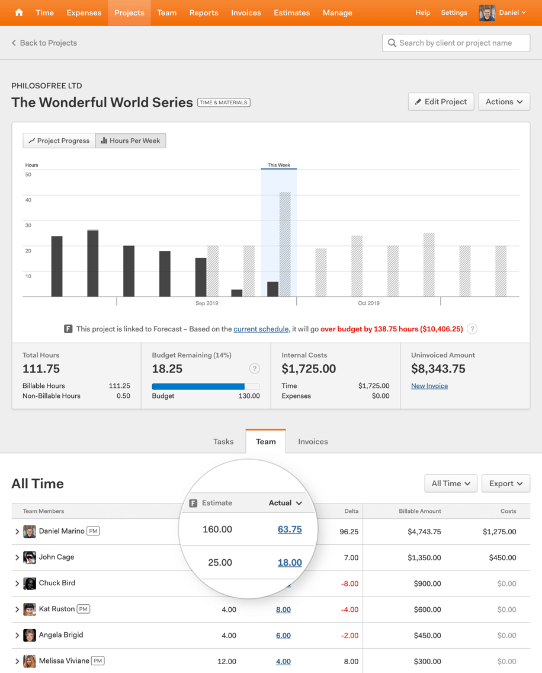Open the Actions dropdown menu
Image resolution: width=542 pixels, height=673 pixels.
(503, 102)
